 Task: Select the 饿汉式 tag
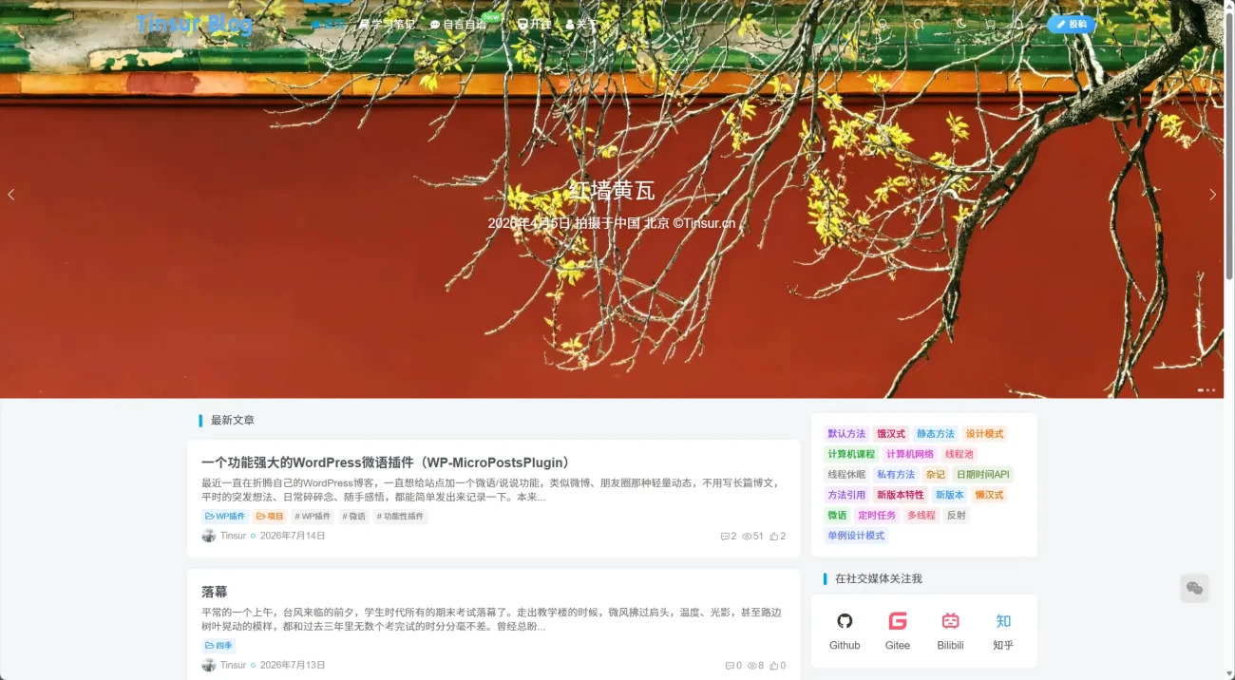point(891,434)
